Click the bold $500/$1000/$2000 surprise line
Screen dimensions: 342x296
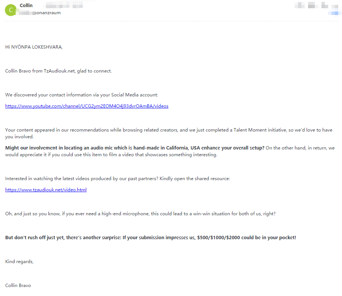pos(151,238)
